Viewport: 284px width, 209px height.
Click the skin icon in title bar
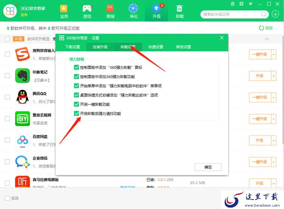tap(232, 4)
